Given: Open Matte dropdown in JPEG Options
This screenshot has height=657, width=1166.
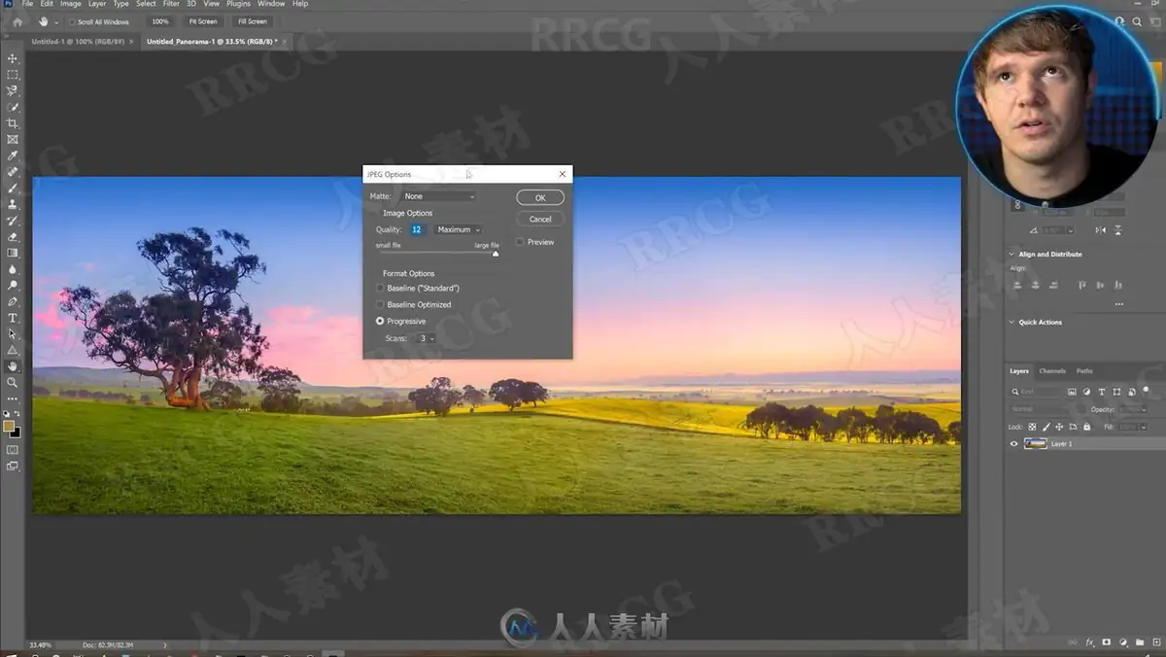Looking at the screenshot, I should click(438, 196).
